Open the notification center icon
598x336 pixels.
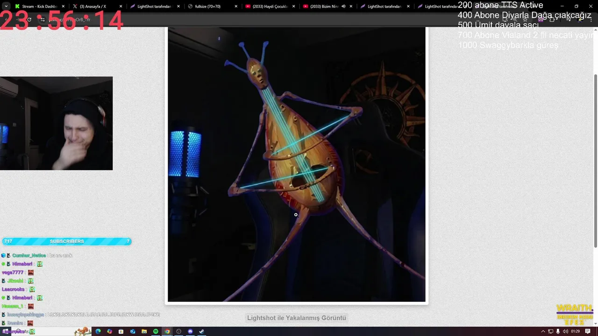(x=588, y=331)
